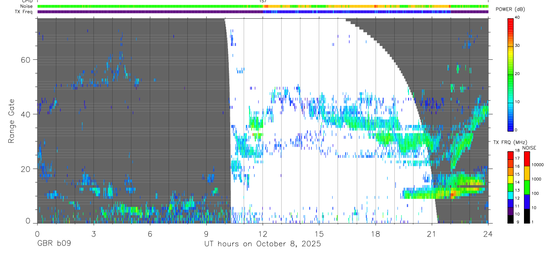Click the 'GBR b09' radar label
Viewport: 549px width, 253px height.
click(x=54, y=244)
